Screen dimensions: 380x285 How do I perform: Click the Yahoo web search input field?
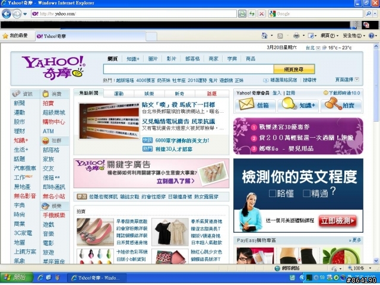(188, 69)
